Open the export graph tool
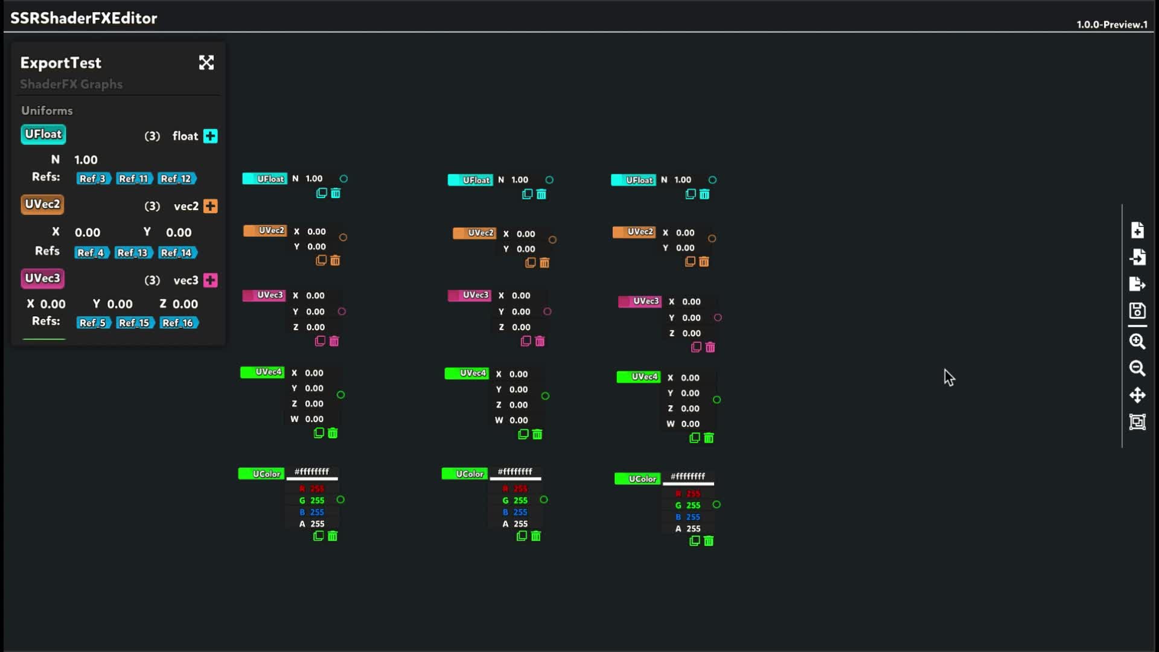 [x=1137, y=284]
